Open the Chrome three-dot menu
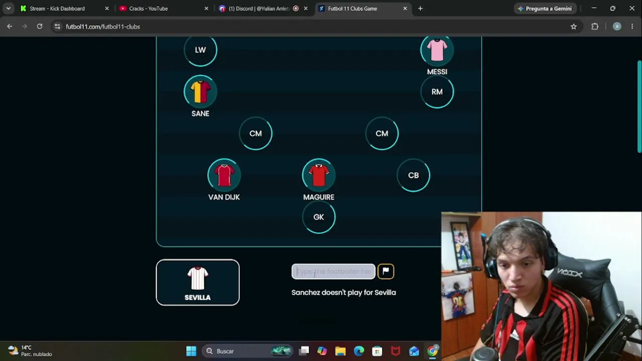Image resolution: width=642 pixels, height=361 pixels. tap(632, 27)
